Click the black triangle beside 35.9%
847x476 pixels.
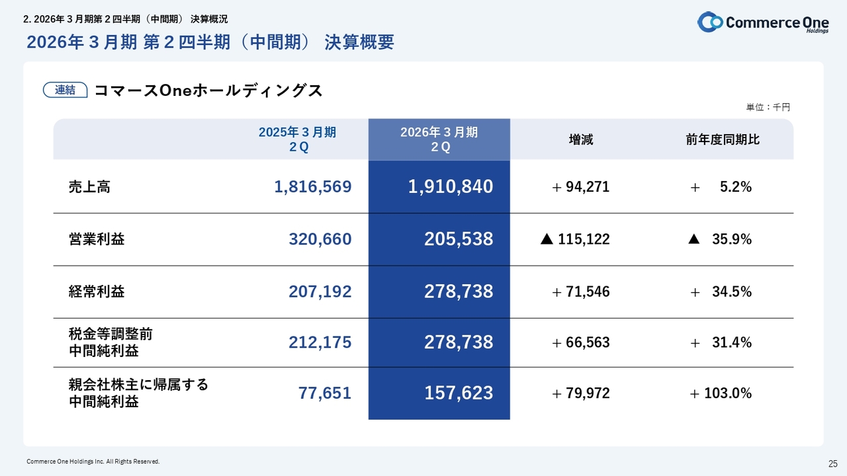click(x=693, y=239)
